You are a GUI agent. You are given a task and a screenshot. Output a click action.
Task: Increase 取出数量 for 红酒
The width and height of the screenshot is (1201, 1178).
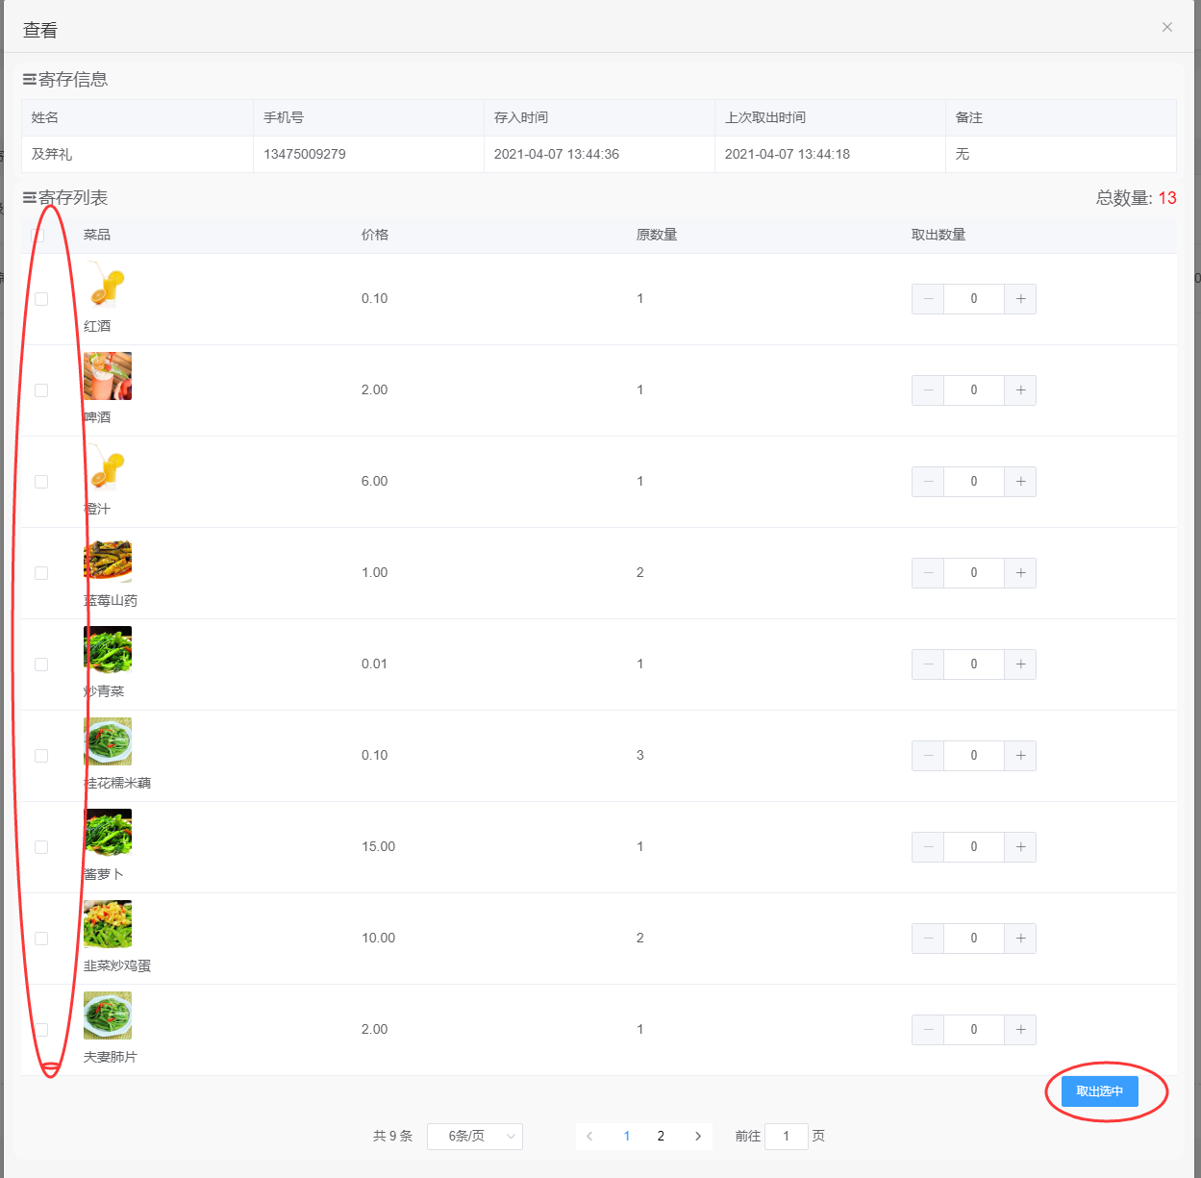[1020, 299]
